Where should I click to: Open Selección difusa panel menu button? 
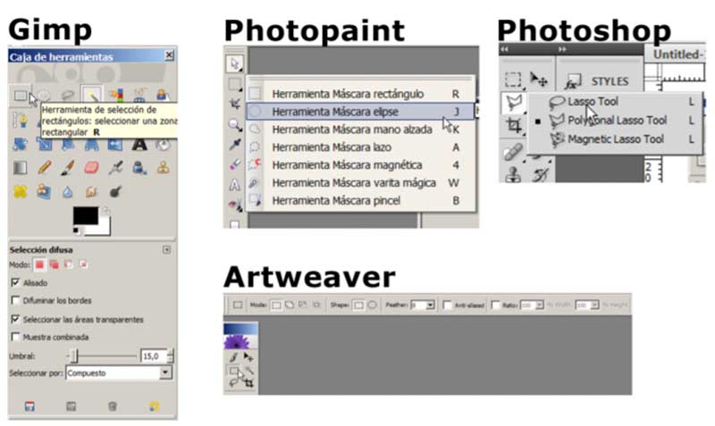pyautogui.click(x=166, y=250)
